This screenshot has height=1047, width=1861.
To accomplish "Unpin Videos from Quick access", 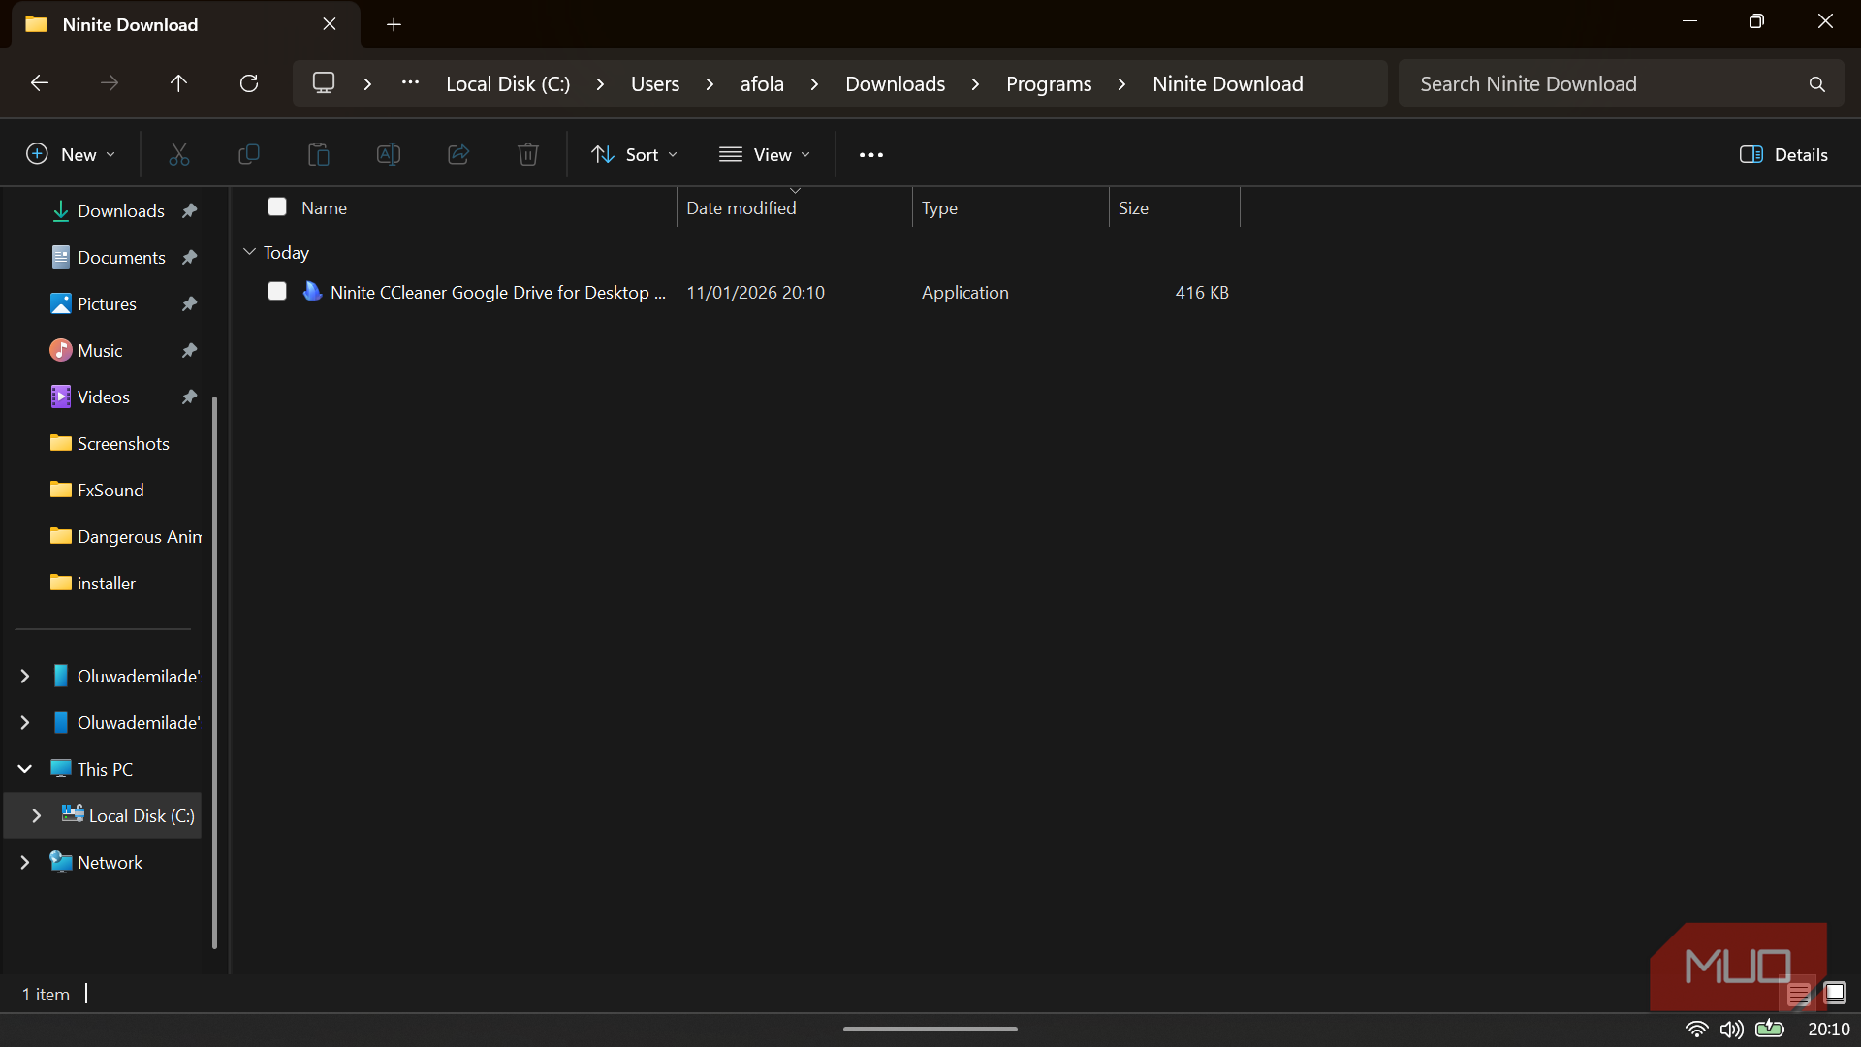I will pyautogui.click(x=190, y=397).
